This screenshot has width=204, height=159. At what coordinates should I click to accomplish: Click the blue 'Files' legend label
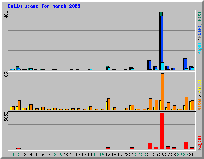click(200, 32)
